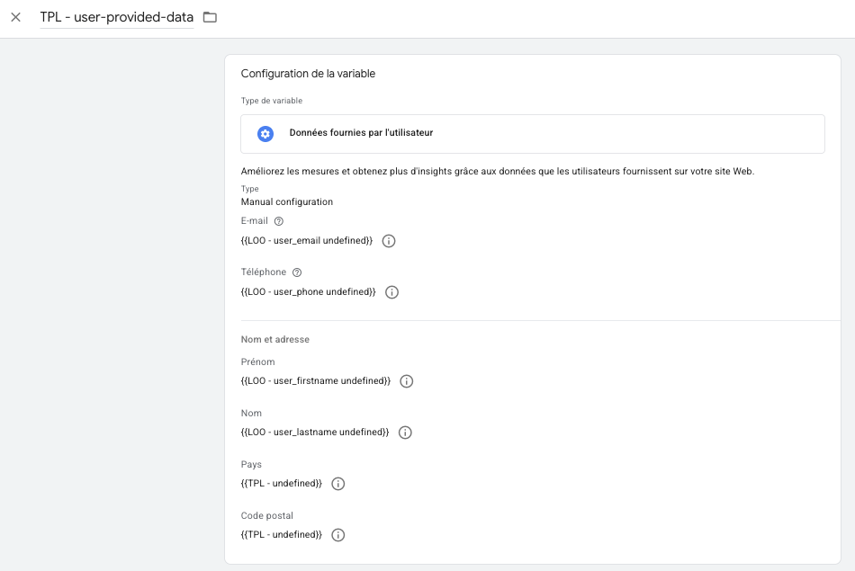Close the variable editor with the X icon
The height and width of the screenshot is (571, 855).
(15, 17)
